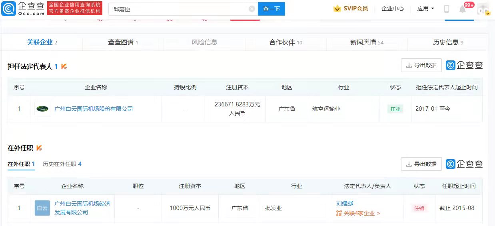Switch to the 关联企业 tab
This screenshot has height=226, width=495.
(42, 42)
